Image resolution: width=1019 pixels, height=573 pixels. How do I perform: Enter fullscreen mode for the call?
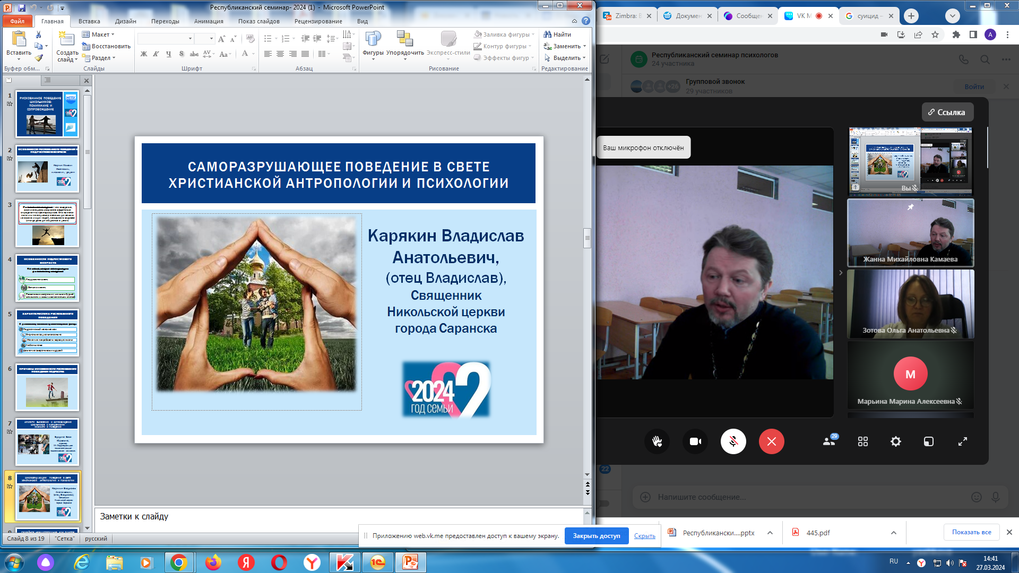click(x=963, y=441)
